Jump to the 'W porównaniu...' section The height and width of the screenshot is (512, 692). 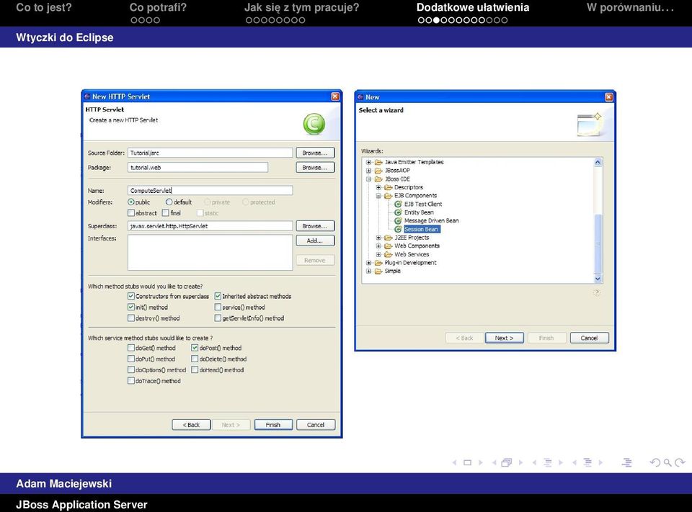click(630, 7)
